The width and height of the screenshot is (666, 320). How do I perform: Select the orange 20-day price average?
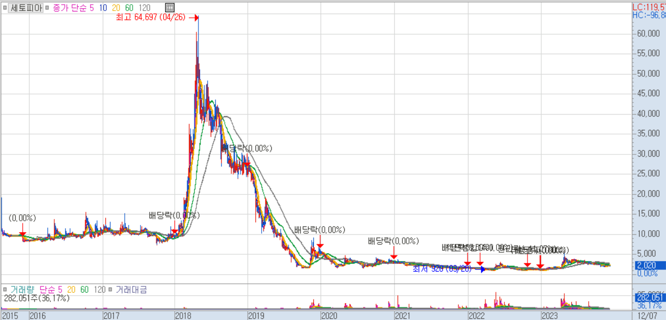click(x=116, y=8)
